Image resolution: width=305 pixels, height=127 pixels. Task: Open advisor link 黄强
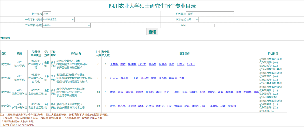(220, 92)
